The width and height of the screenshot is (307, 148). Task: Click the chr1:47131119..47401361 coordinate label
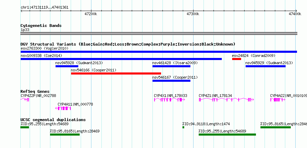coord(44,8)
